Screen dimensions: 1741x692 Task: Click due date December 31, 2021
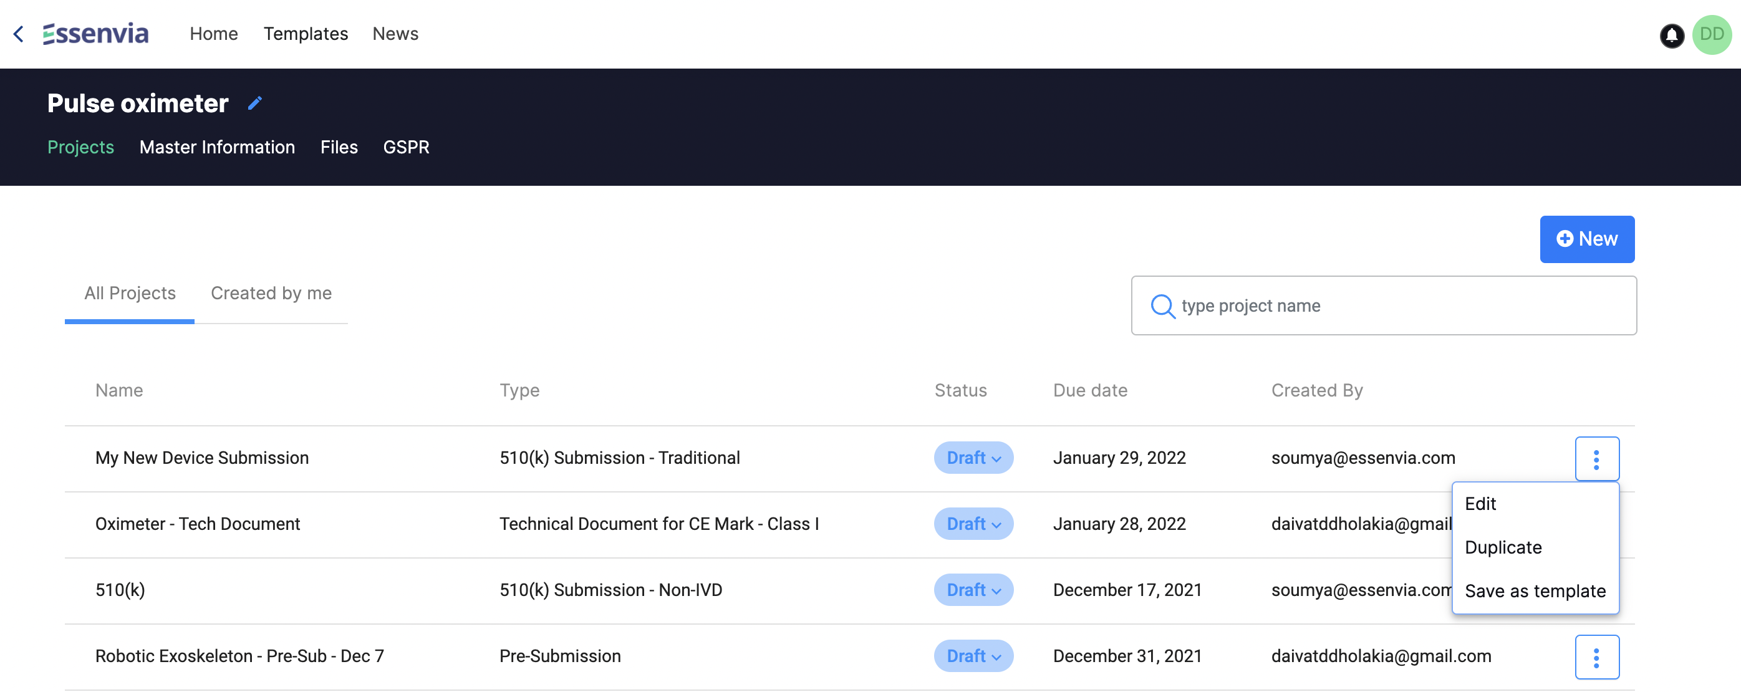(x=1127, y=657)
